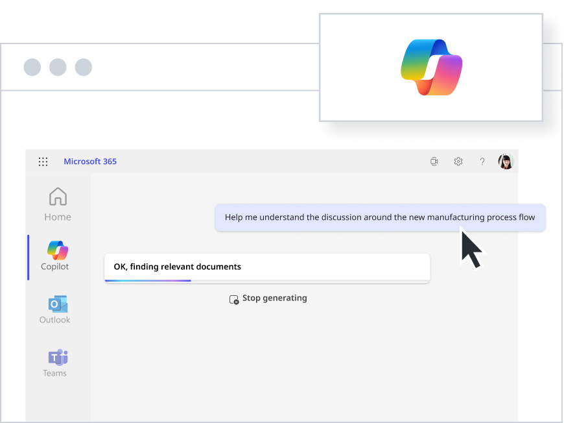Image resolution: width=564 pixels, height=423 pixels.
Task: Click the third gray window control dot
Action: (x=84, y=67)
